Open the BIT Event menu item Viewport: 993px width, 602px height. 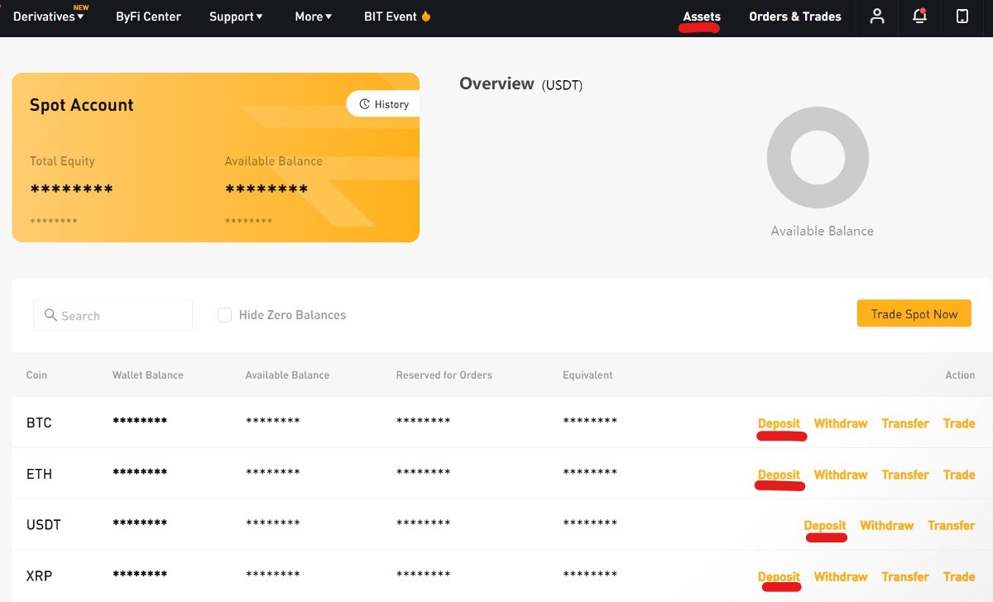(x=398, y=17)
